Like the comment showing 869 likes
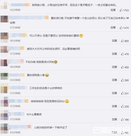Viewport: 131px width, 136px height. click(x=123, y=41)
